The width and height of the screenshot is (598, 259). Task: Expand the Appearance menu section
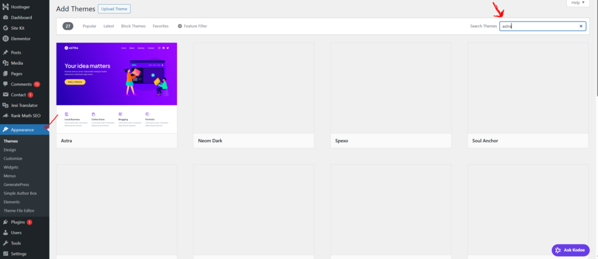pyautogui.click(x=22, y=129)
